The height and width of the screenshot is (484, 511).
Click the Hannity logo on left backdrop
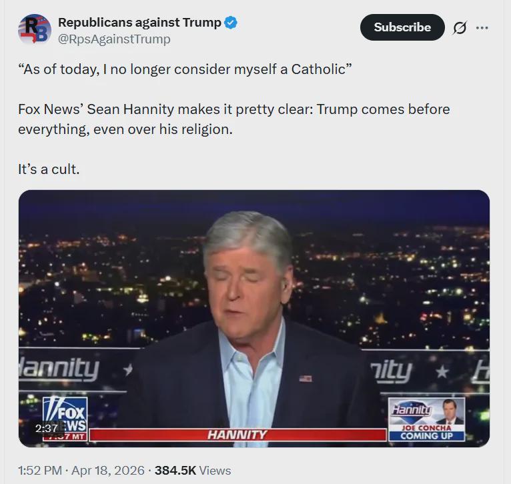coord(59,370)
